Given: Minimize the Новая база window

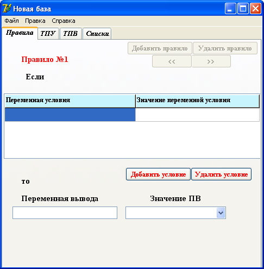Looking at the screenshot, I should (x=230, y=9).
